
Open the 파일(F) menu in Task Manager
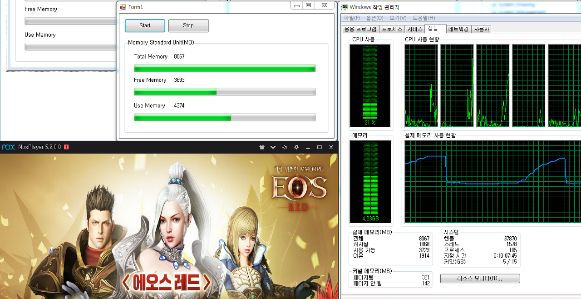coord(352,18)
